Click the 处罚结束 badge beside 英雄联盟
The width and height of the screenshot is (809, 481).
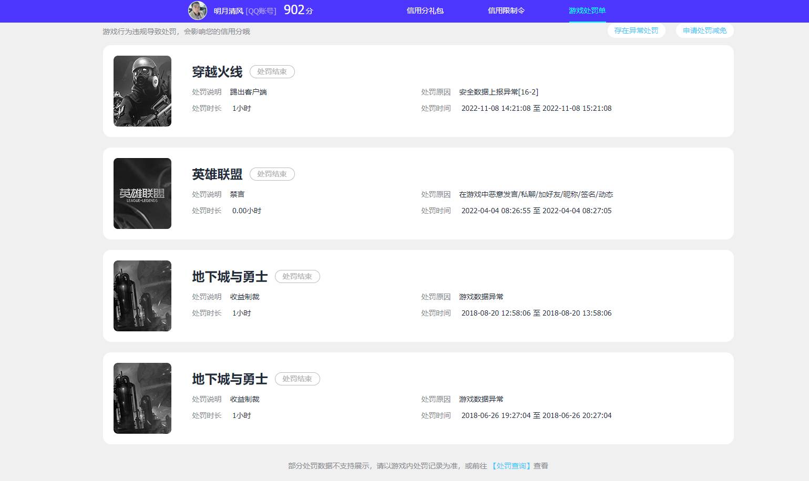click(272, 174)
